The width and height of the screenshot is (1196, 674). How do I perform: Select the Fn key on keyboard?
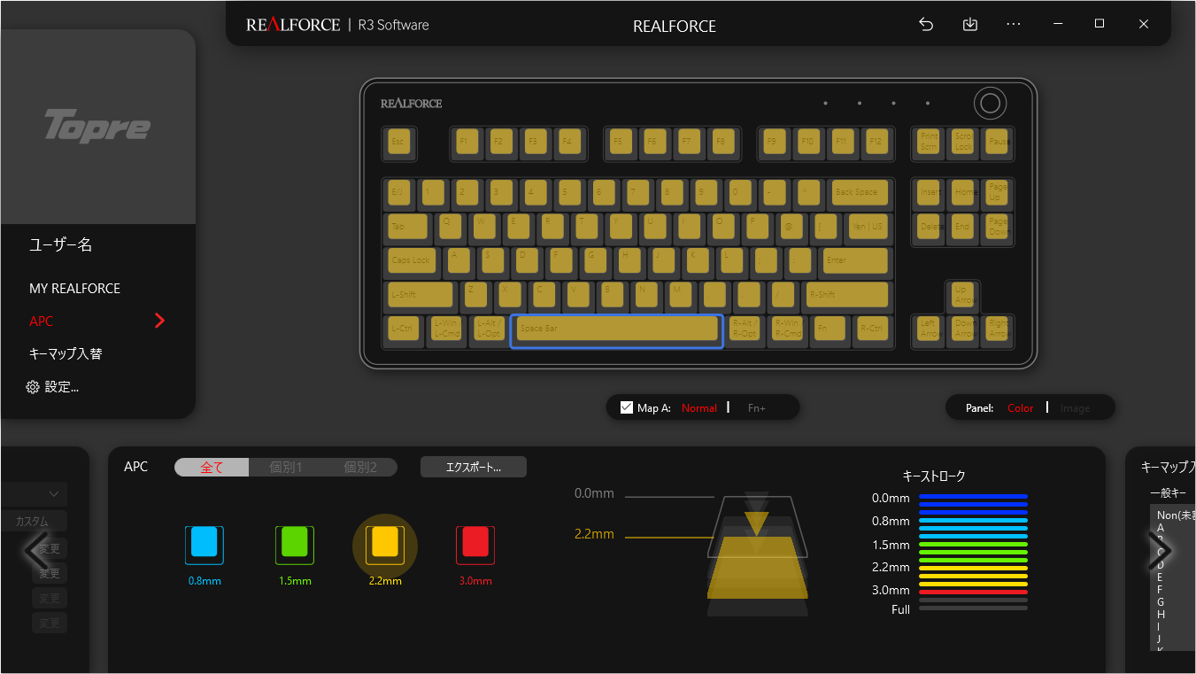(829, 329)
